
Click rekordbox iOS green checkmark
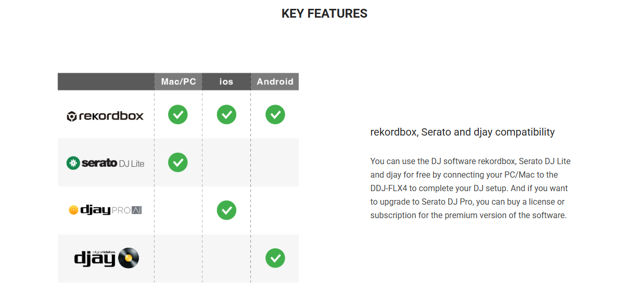click(x=226, y=114)
